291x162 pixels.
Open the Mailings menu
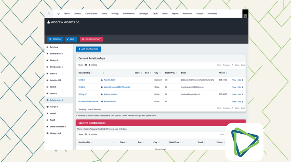tap(115, 14)
